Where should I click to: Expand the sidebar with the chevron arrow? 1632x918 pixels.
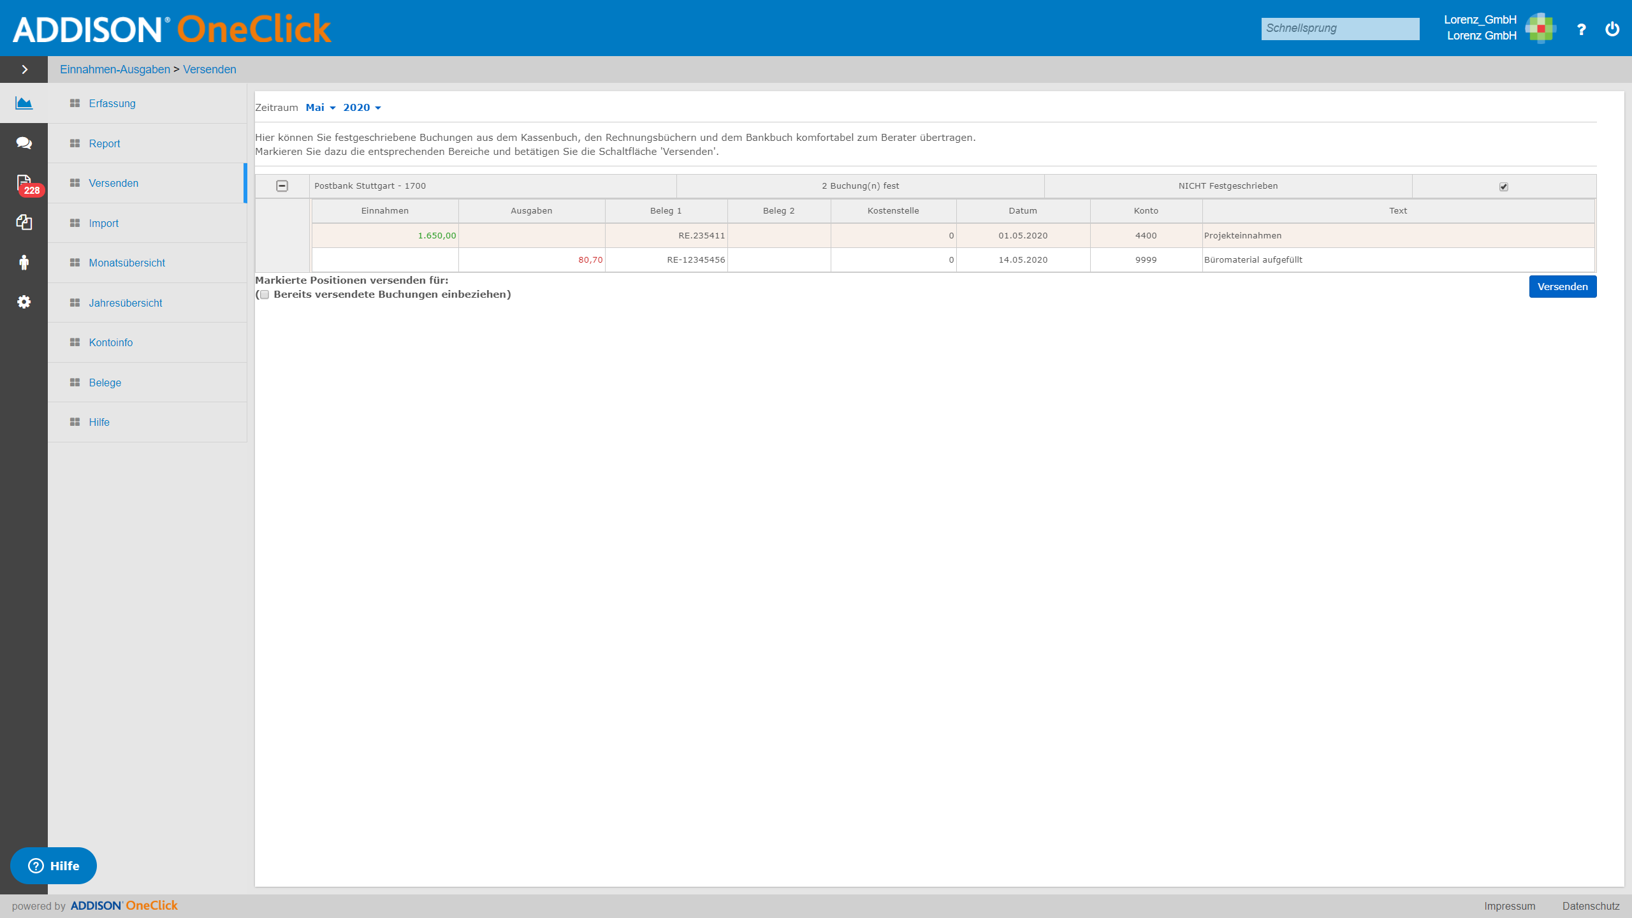click(24, 69)
